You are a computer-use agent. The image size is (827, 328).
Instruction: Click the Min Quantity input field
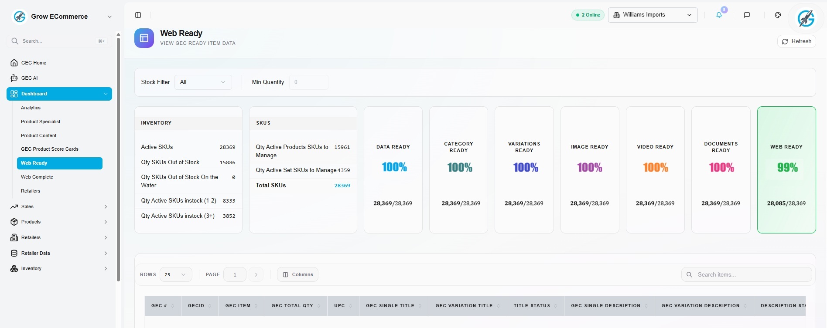click(x=309, y=82)
